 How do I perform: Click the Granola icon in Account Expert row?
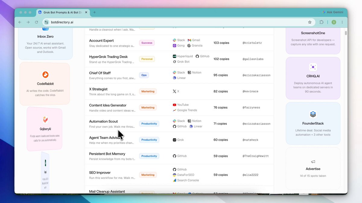tap(189, 46)
